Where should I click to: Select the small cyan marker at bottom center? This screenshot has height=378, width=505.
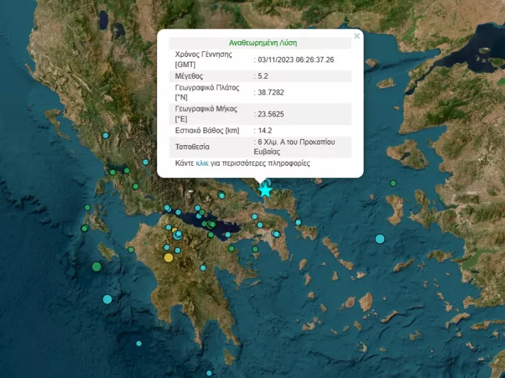pos(209,373)
